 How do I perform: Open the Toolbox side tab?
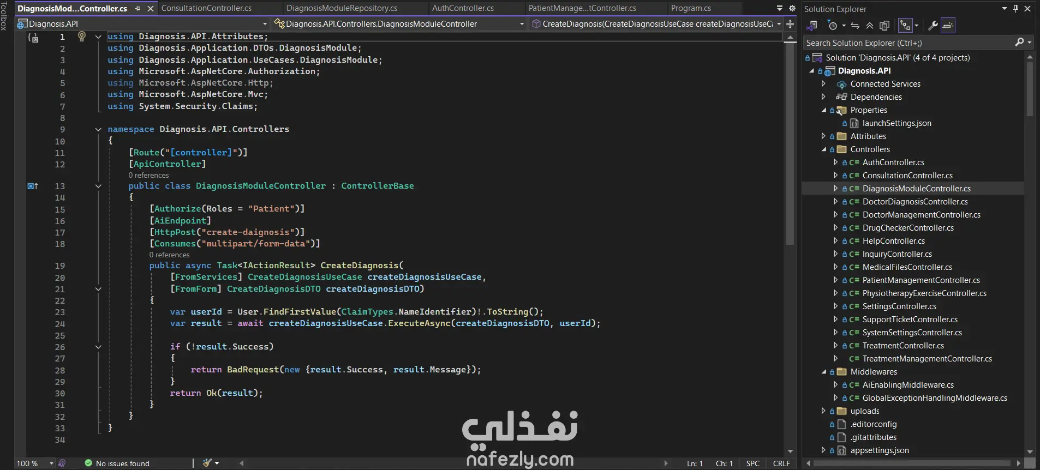[4, 15]
